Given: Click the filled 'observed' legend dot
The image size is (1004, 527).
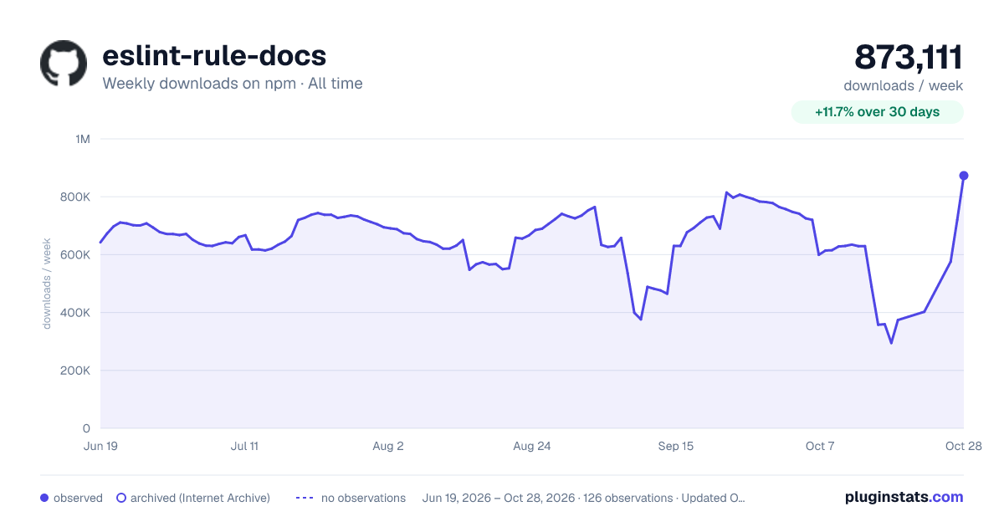Looking at the screenshot, I should tap(44, 498).
